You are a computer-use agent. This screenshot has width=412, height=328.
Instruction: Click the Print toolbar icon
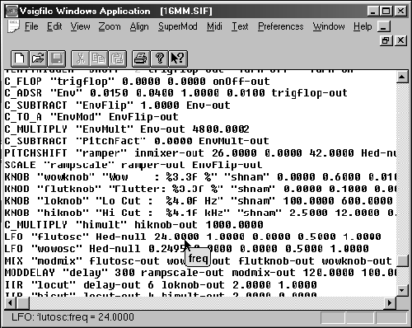[141, 59]
